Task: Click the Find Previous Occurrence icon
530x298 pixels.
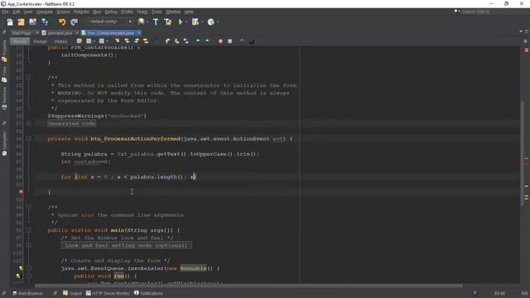Action: point(127,41)
